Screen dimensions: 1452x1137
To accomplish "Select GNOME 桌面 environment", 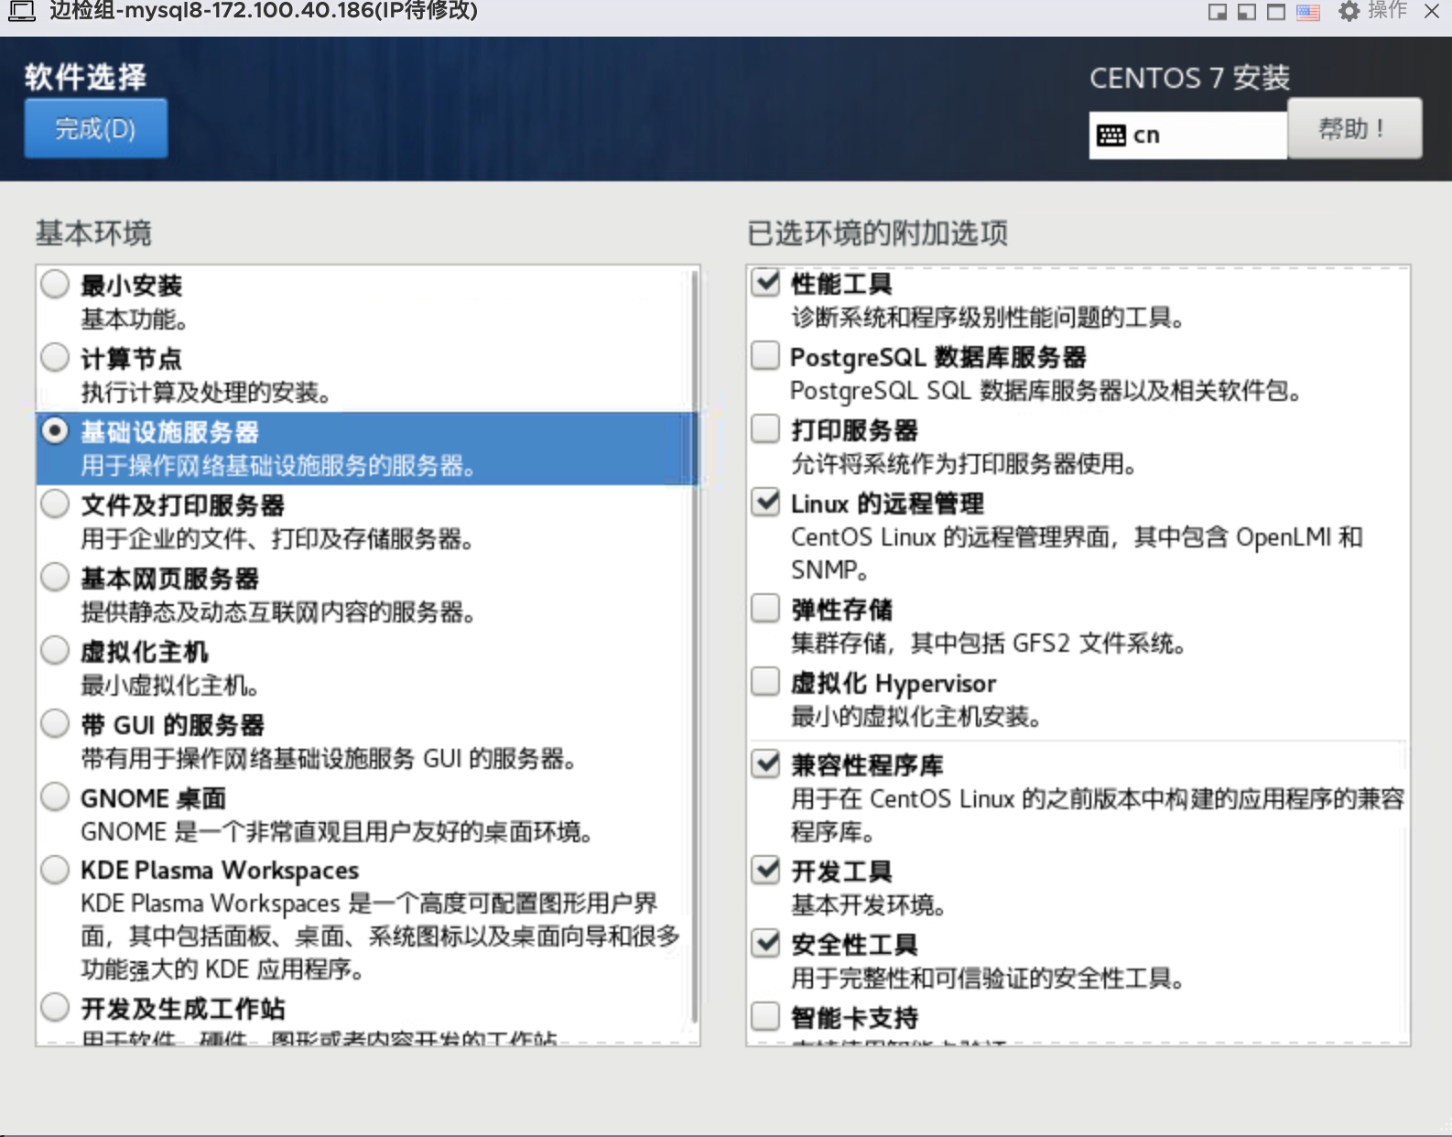I will pyautogui.click(x=55, y=796).
